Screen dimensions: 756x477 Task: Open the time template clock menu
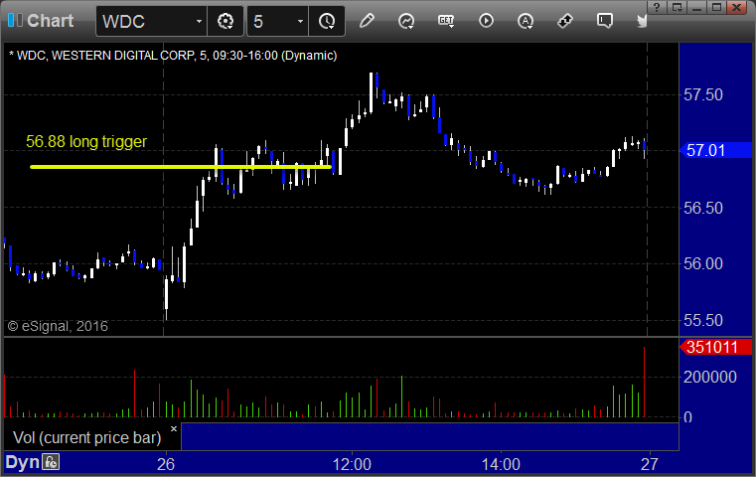point(327,21)
